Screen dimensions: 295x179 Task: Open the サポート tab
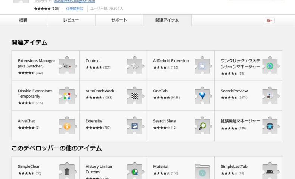point(119,20)
